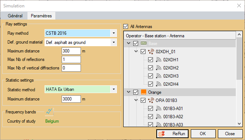Click the ray Maximum distance field 300
The width and height of the screenshot is (245, 140).
(x=71, y=51)
